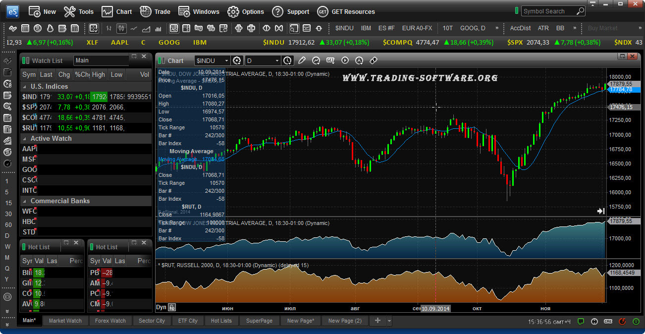Open chart settings gear beside $INDU symbol
645x334 pixels.
[x=237, y=60]
